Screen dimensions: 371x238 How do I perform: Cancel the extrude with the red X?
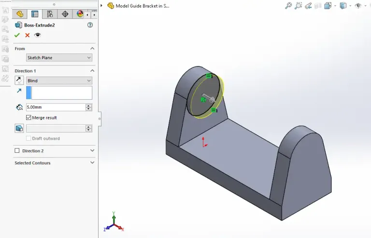[x=27, y=35]
